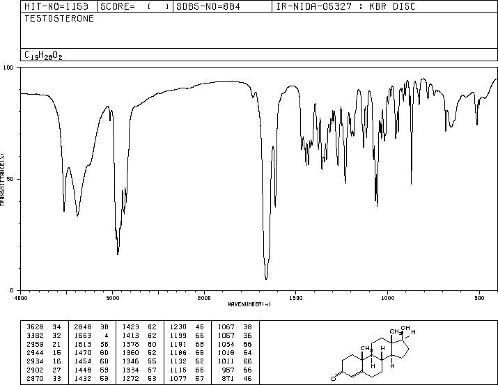Click the 1000 wavenumber axis label
Viewport: 498px width, 385px height.
pos(387,298)
